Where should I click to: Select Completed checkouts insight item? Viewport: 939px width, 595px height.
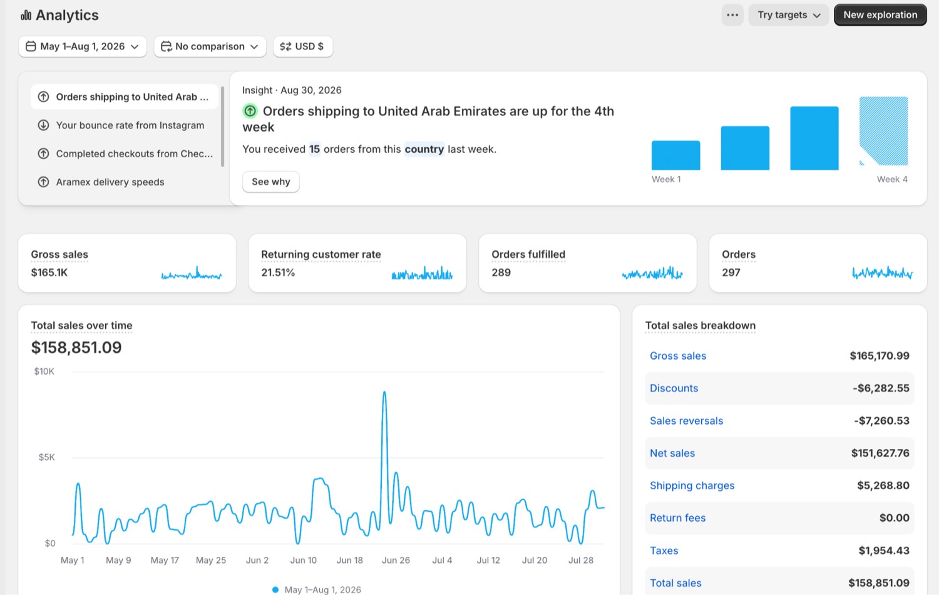125,153
